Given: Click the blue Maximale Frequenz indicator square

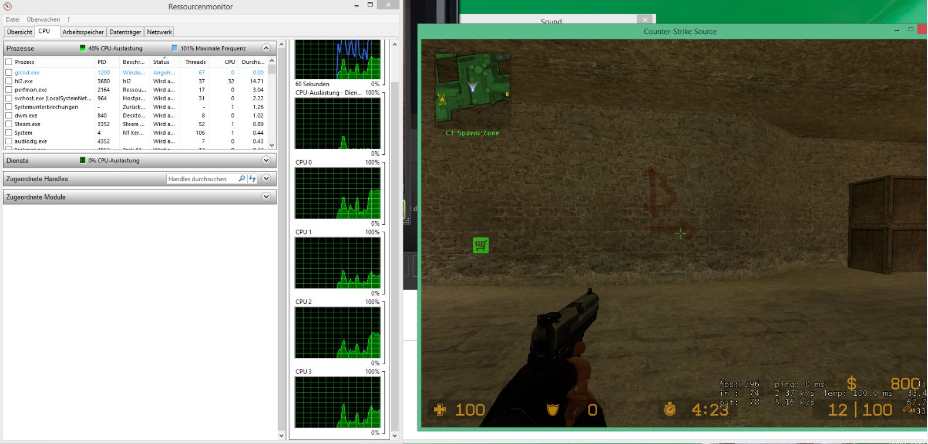Looking at the screenshot, I should pyautogui.click(x=174, y=48).
